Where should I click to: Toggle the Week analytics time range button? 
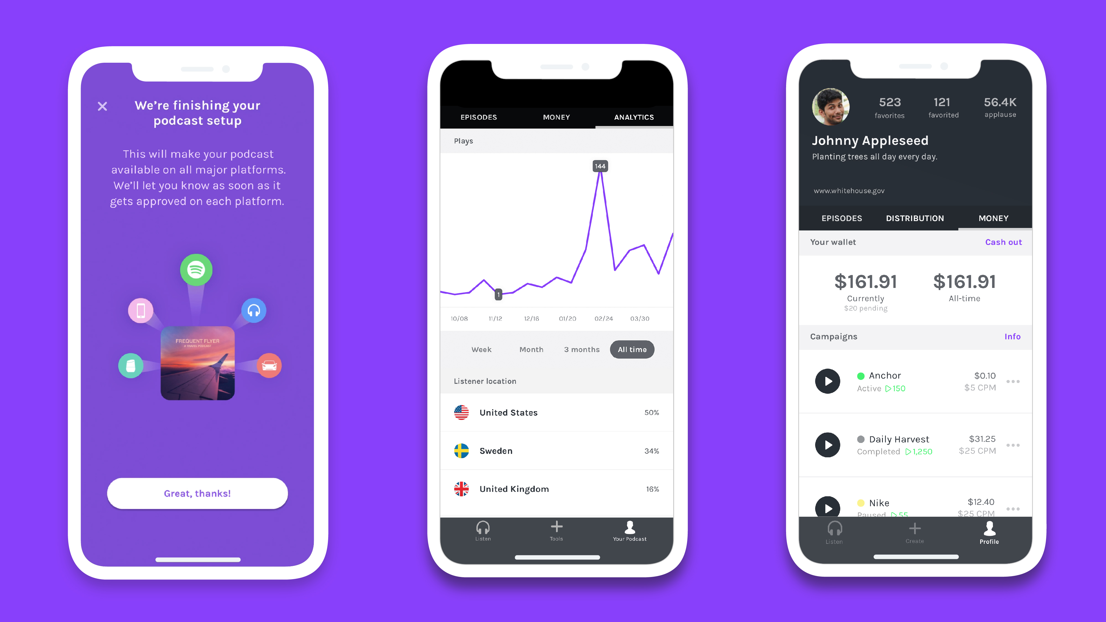coord(482,349)
